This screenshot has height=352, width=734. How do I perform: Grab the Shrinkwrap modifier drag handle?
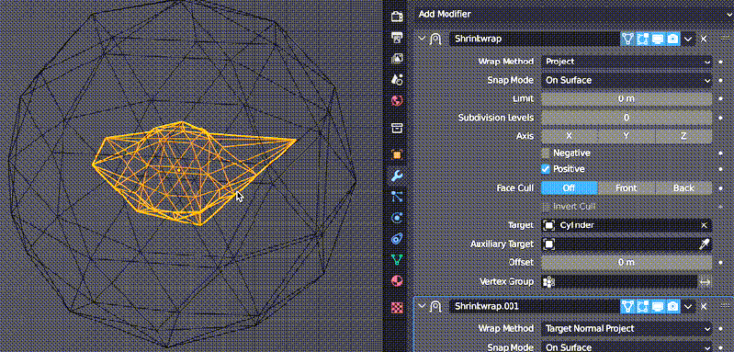(x=726, y=39)
